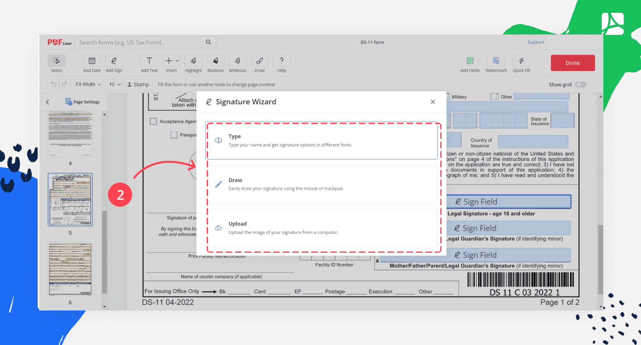Image resolution: width=641 pixels, height=345 pixels.
Task: Check the Acceptance Agent checkbox
Action: (x=153, y=122)
